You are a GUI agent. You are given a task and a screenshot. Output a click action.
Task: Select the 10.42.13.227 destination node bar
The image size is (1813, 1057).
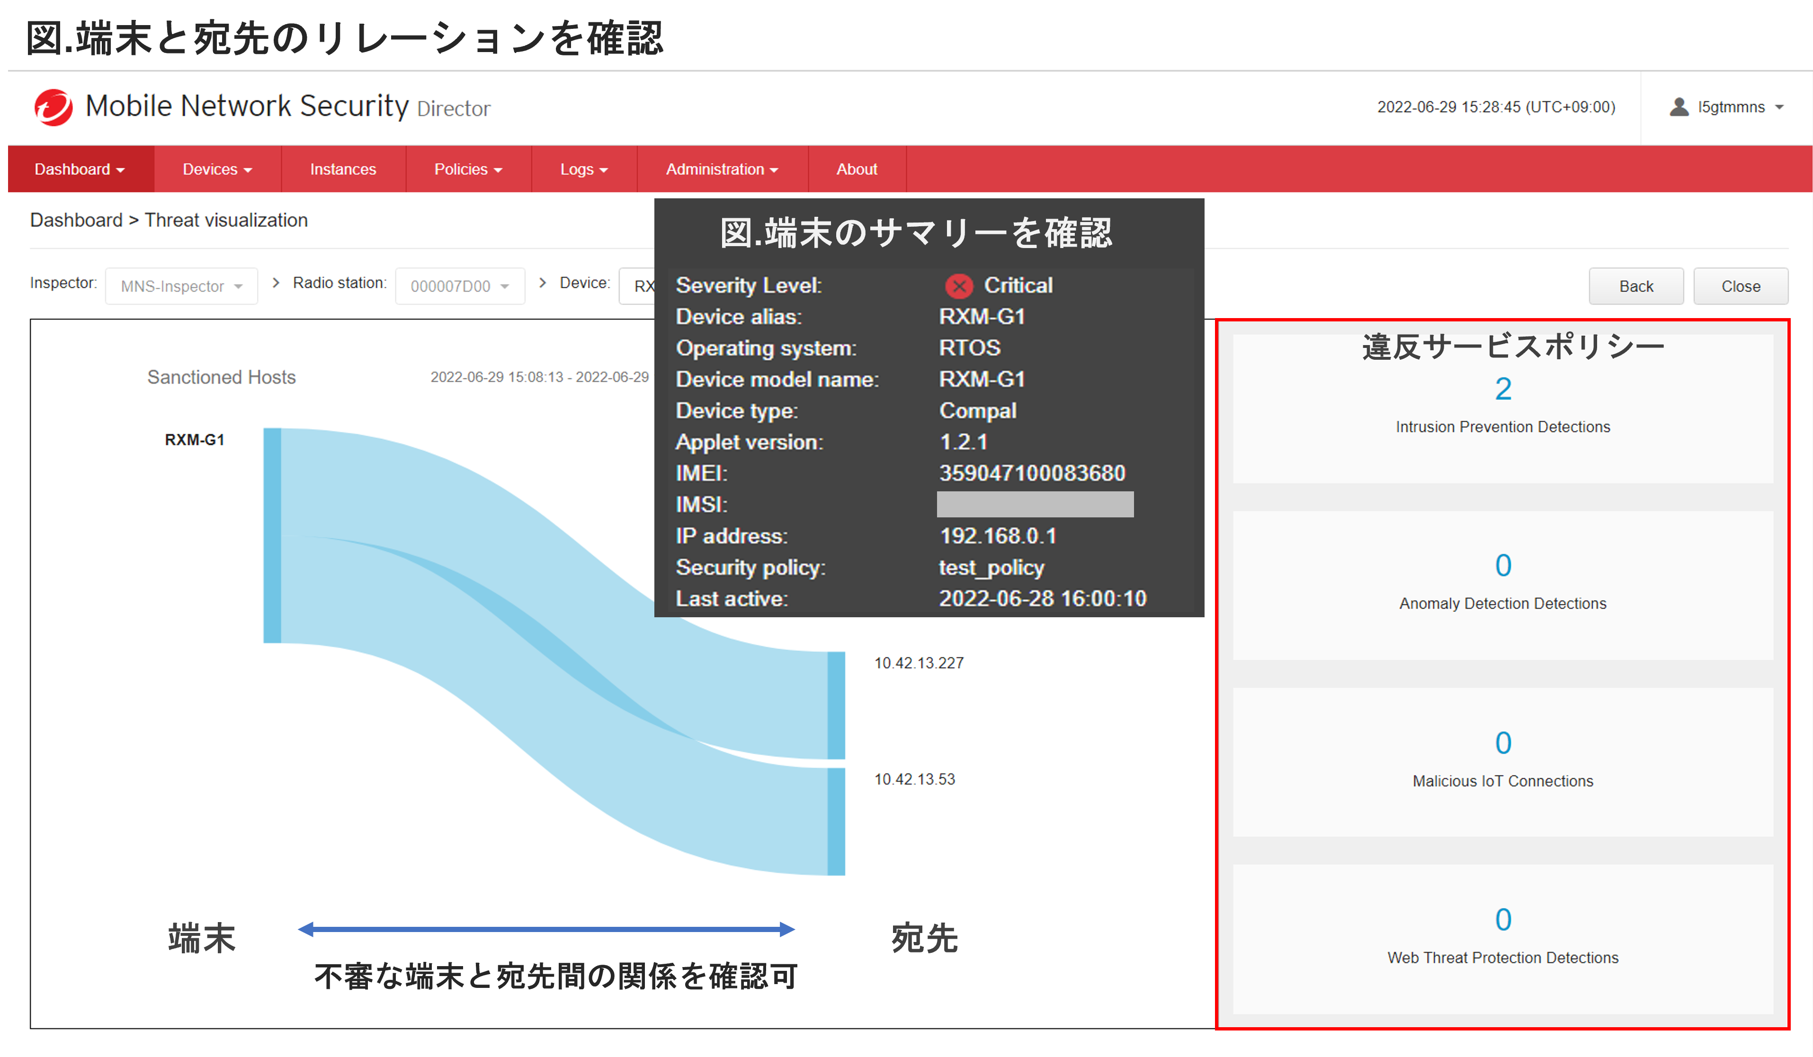[836, 705]
